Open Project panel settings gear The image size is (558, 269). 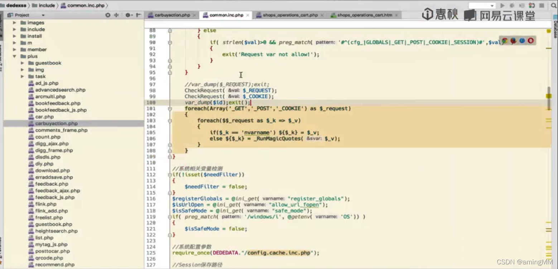tap(128, 15)
